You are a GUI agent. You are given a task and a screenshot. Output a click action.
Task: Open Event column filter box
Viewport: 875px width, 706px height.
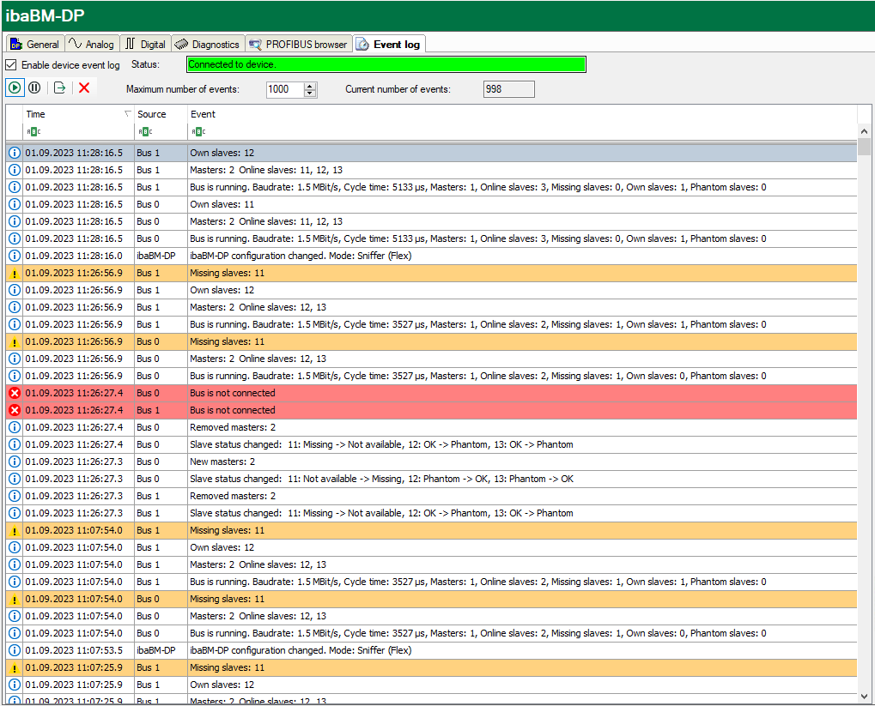(x=522, y=131)
